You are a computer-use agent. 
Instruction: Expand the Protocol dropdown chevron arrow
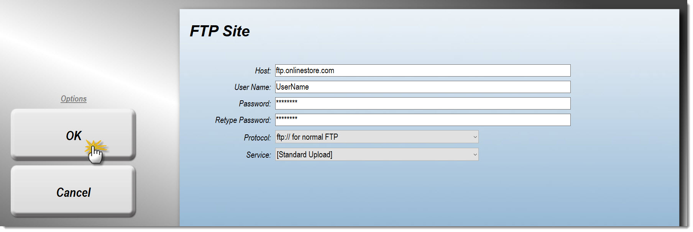[475, 137]
